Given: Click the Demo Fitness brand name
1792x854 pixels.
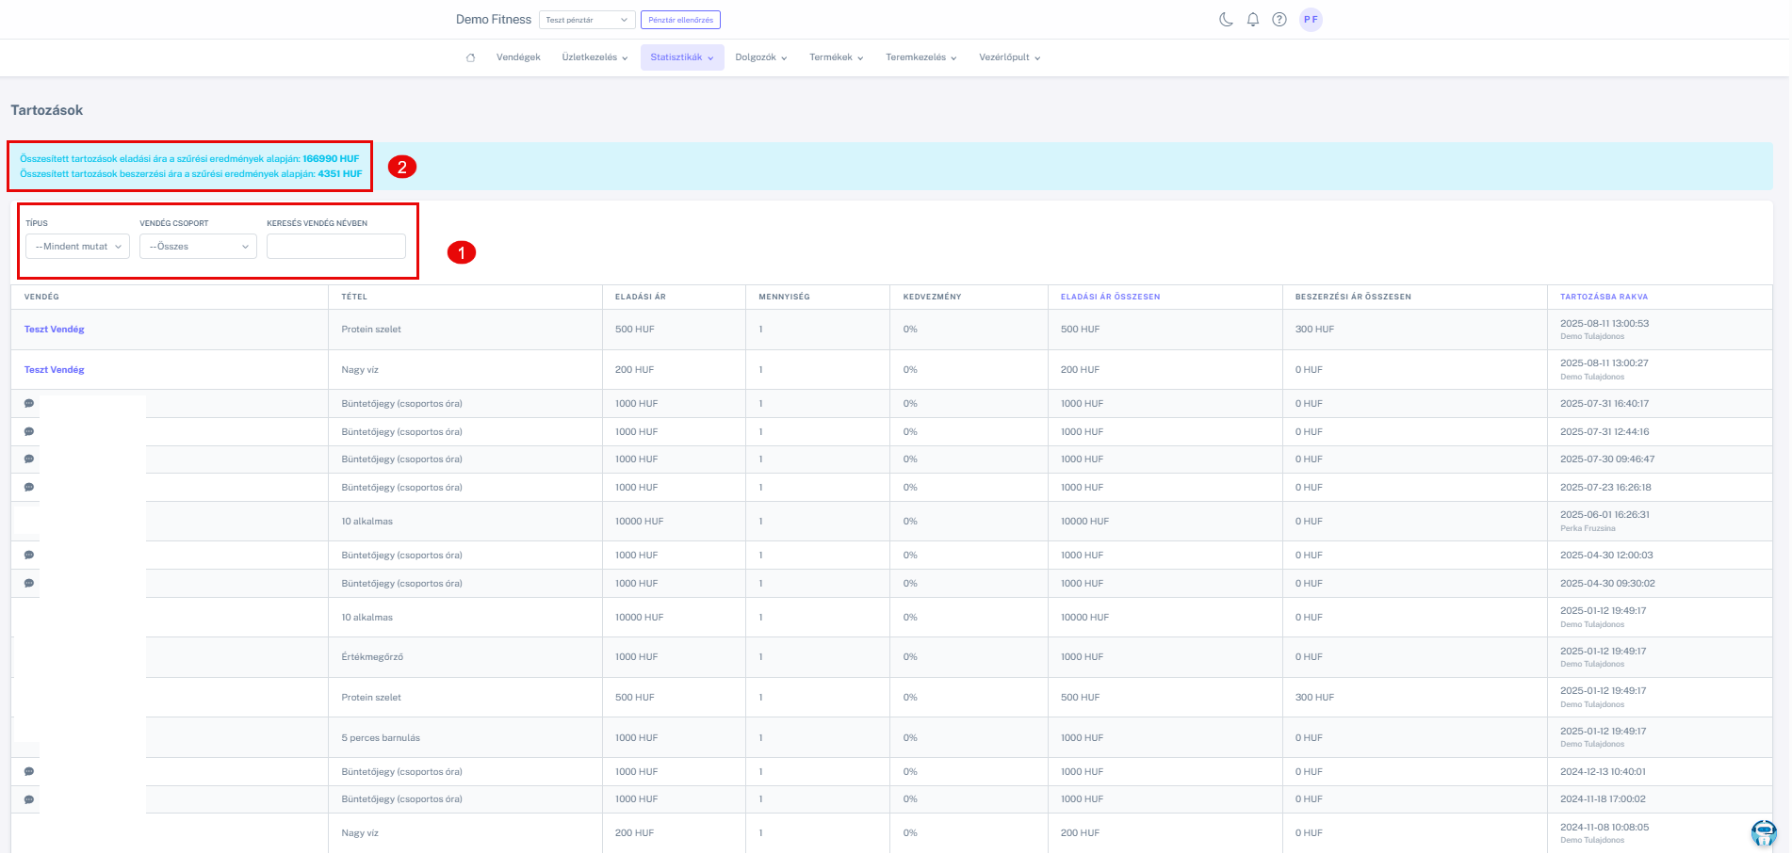Looking at the screenshot, I should click(494, 20).
